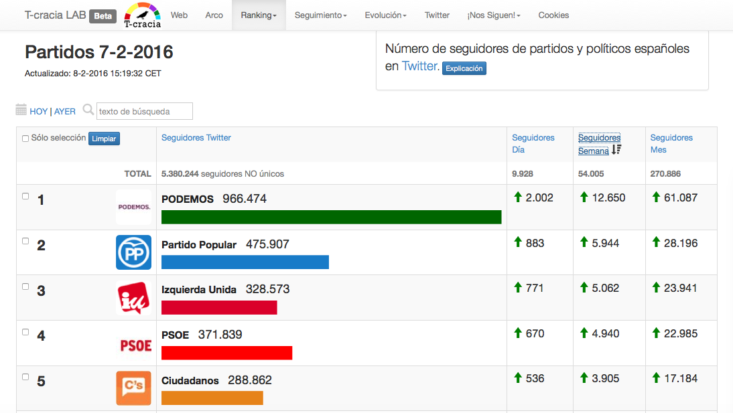The width and height of the screenshot is (733, 413).
Task: Click the magnifying glass search icon
Action: click(88, 110)
